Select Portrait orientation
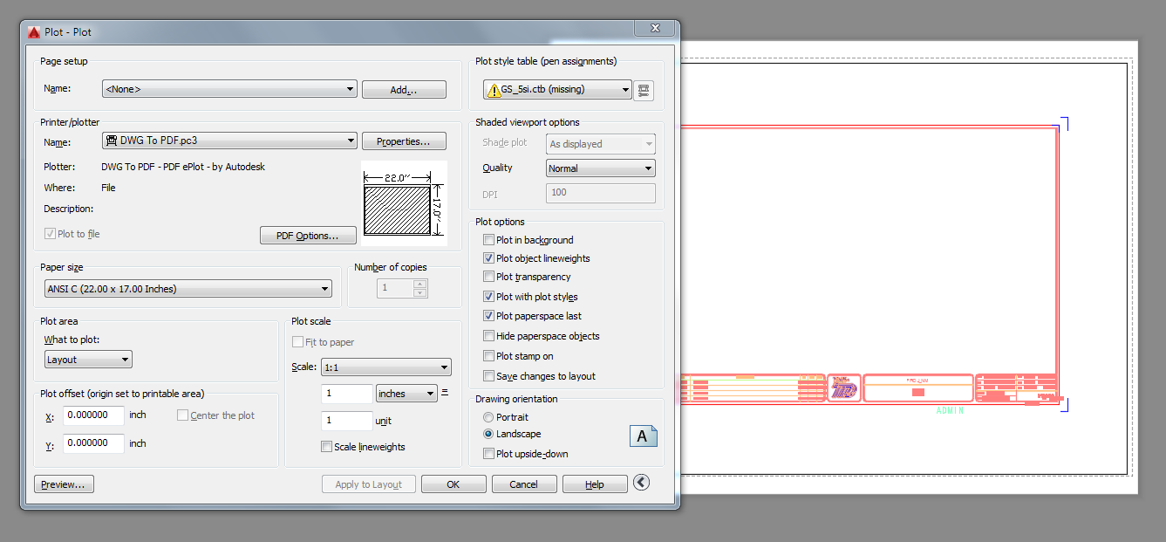 pos(488,417)
